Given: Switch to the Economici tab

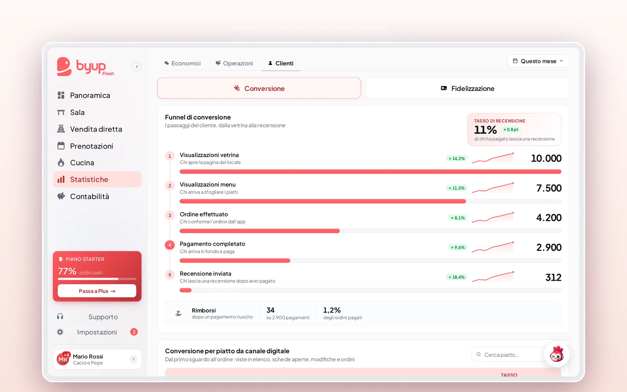Looking at the screenshot, I should (x=183, y=63).
